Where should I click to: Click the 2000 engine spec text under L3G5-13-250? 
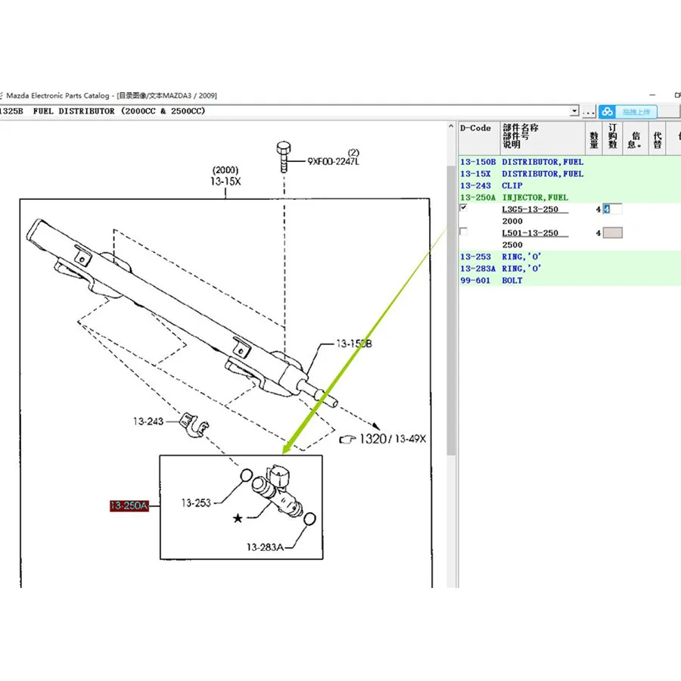[x=512, y=221]
